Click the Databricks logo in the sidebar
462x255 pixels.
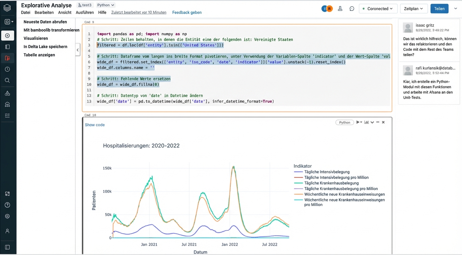pyautogui.click(x=7, y=8)
